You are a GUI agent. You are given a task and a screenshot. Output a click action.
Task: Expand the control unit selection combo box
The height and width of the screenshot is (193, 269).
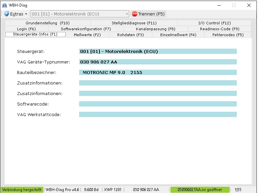[127, 14]
